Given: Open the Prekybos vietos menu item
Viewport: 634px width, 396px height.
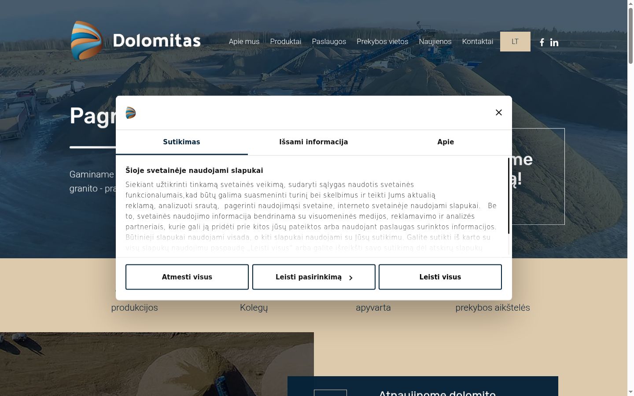Looking at the screenshot, I should pyautogui.click(x=383, y=41).
